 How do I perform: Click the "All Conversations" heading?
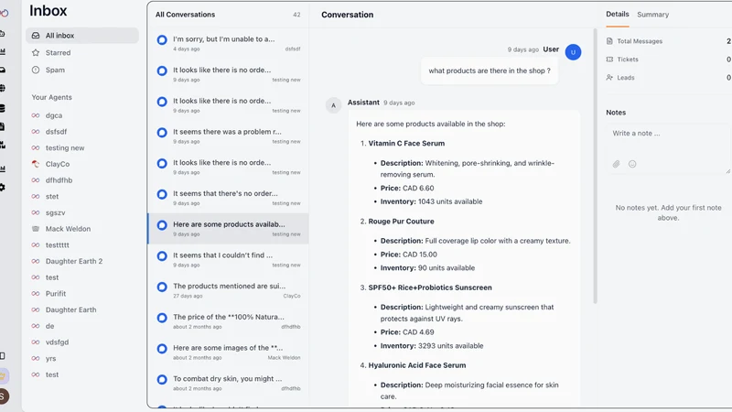tap(186, 15)
